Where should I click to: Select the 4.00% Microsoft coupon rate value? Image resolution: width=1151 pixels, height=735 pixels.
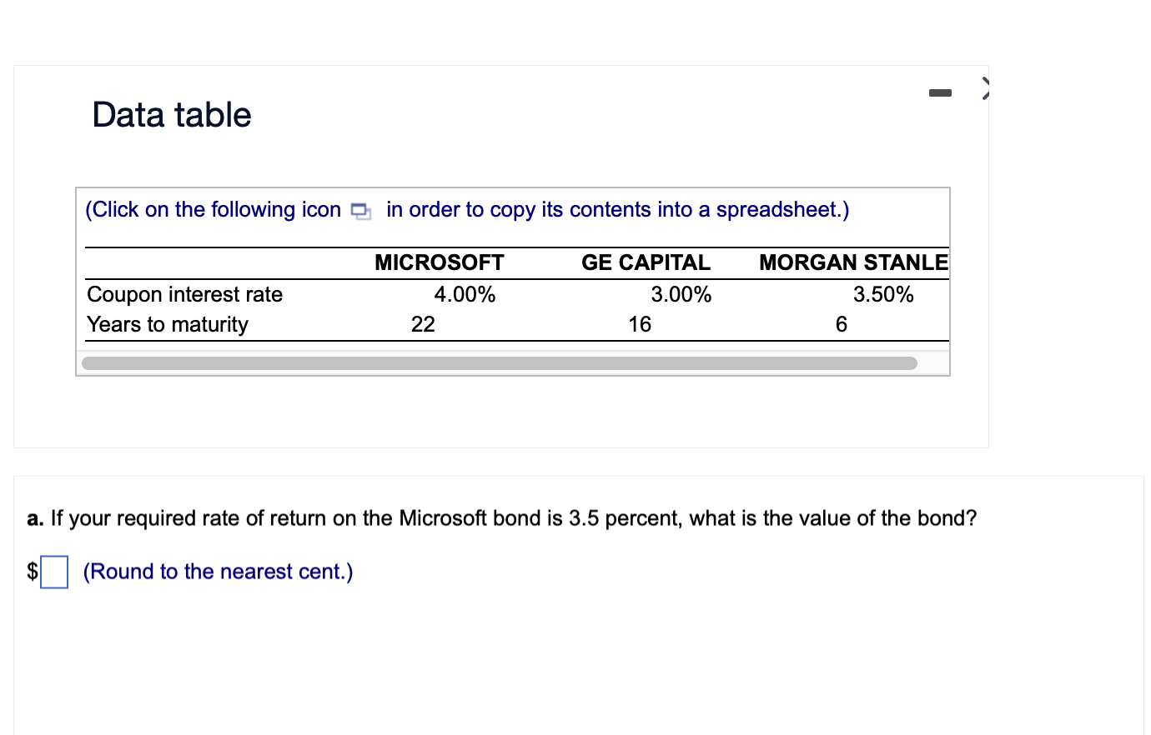coord(465,293)
